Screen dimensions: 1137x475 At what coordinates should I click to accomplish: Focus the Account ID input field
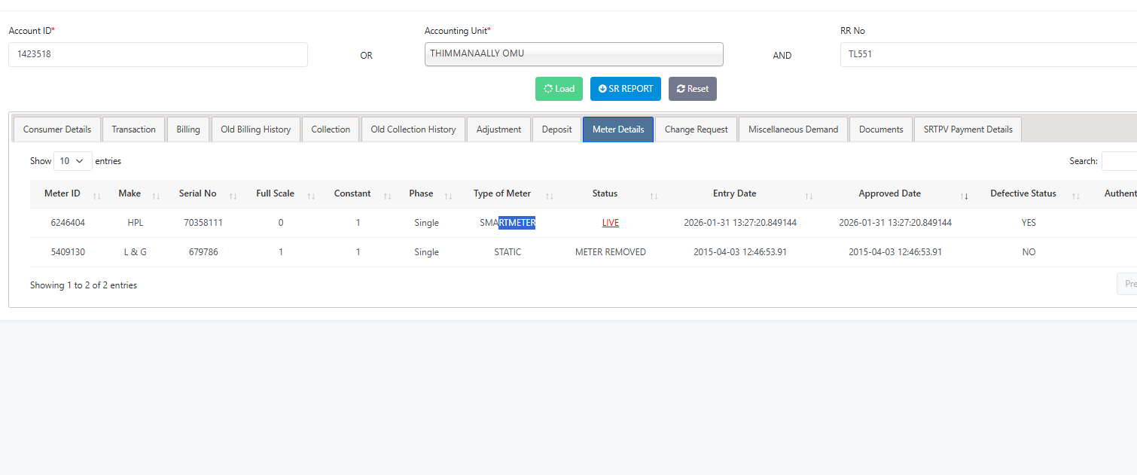tap(158, 54)
